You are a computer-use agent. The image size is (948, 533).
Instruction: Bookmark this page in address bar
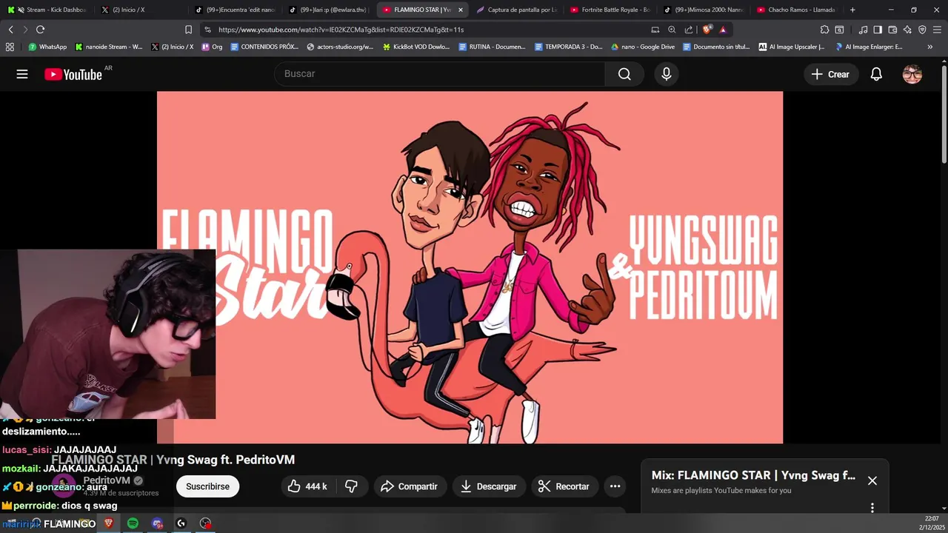pyautogui.click(x=188, y=30)
